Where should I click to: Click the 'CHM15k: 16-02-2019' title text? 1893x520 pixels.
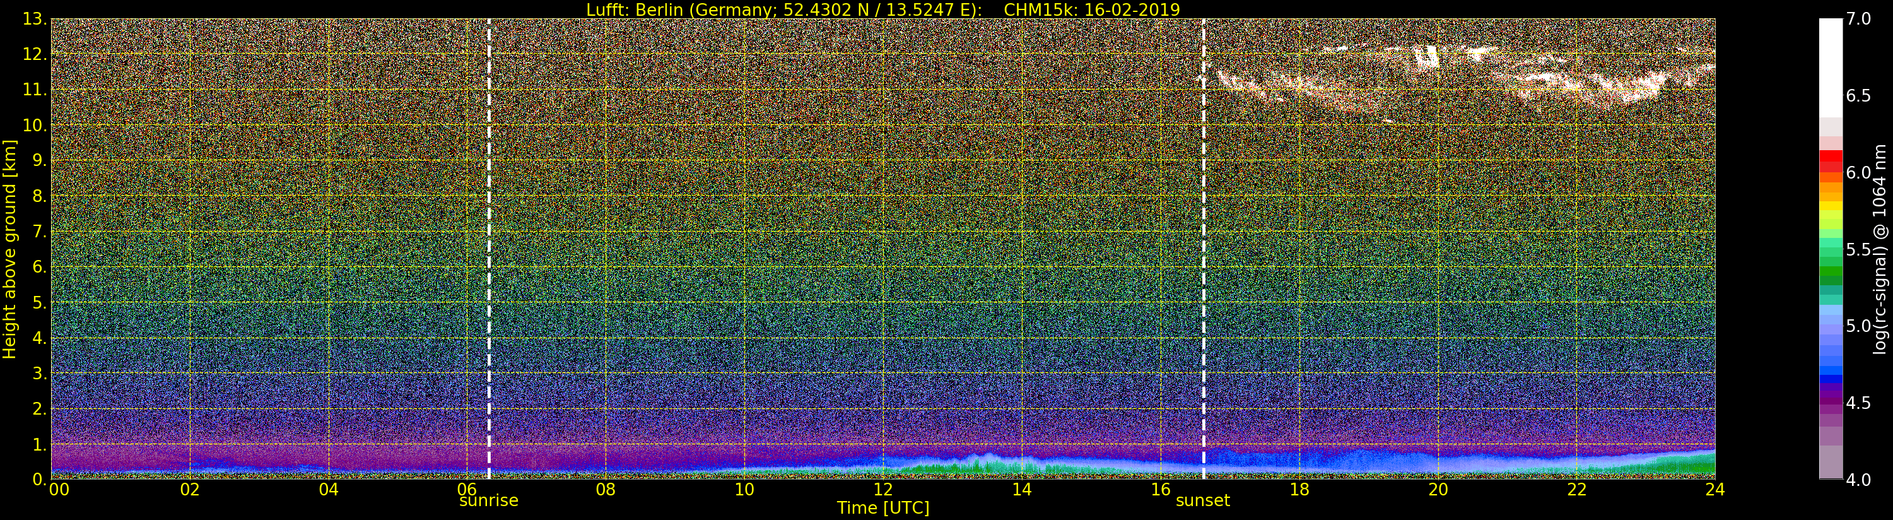click(1092, 9)
